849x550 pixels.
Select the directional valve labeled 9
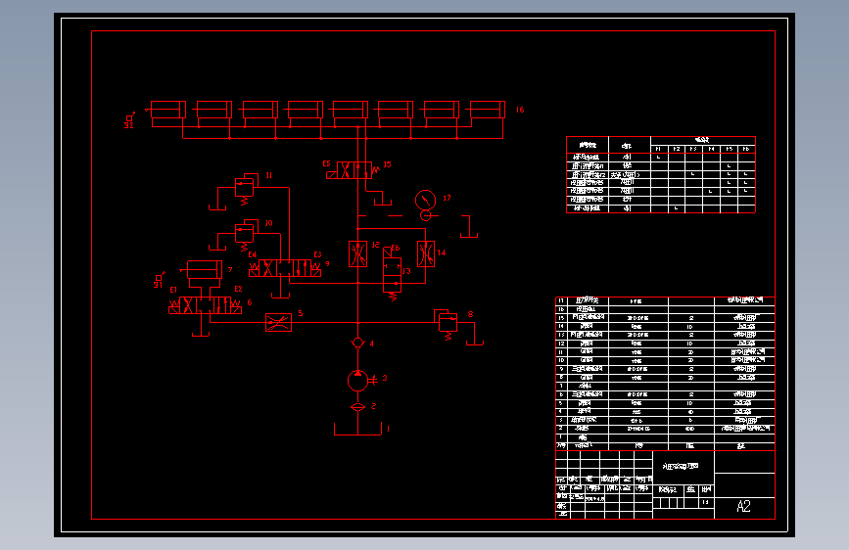click(285, 268)
